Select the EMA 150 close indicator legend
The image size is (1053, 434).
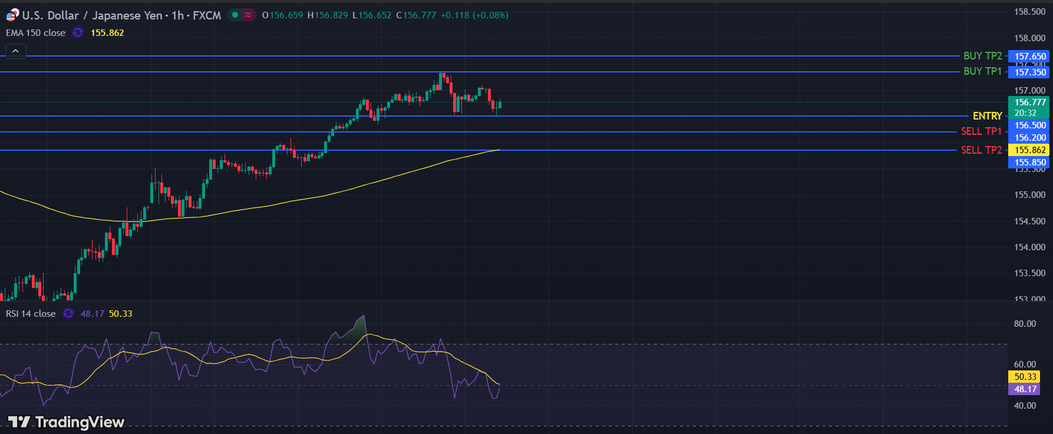coord(35,32)
